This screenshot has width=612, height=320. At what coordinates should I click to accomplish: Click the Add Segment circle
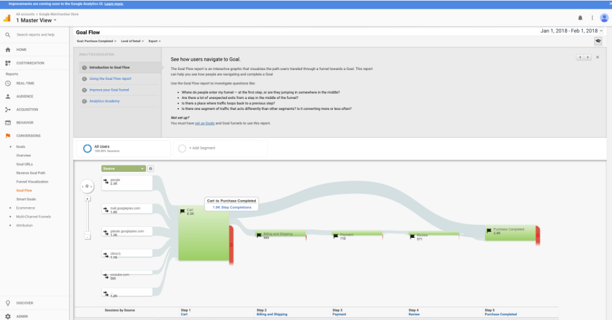click(182, 149)
